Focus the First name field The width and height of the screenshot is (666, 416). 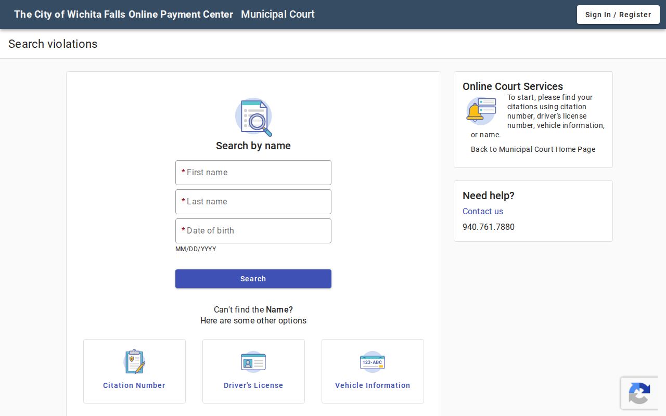point(253,173)
